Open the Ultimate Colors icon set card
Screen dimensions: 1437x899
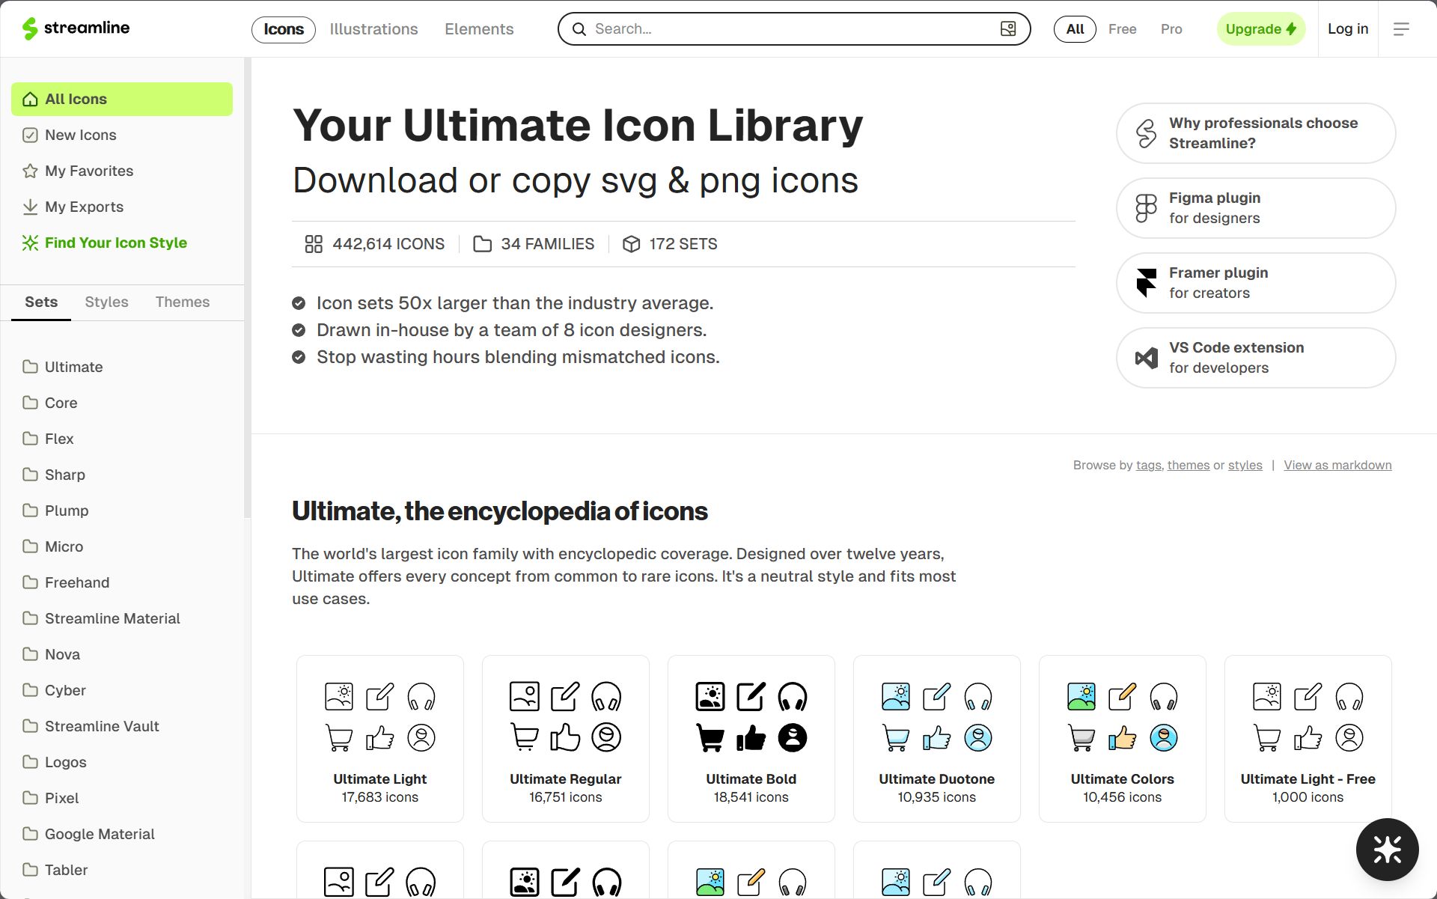coord(1122,739)
